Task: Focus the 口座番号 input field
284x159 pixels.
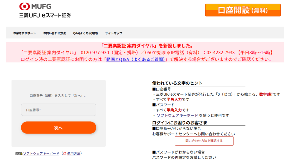Action: [59, 110]
